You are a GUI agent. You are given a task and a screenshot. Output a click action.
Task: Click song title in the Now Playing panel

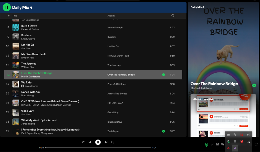[214, 84]
